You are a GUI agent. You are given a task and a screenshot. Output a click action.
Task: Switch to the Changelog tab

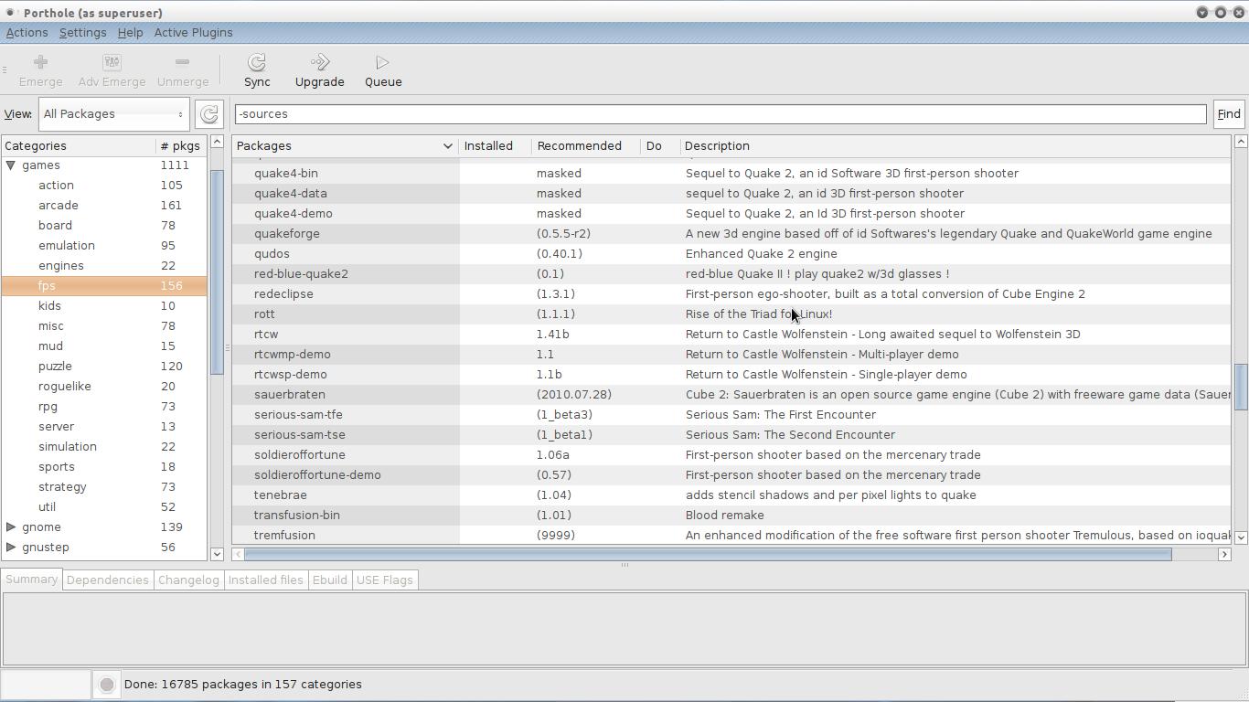click(188, 580)
